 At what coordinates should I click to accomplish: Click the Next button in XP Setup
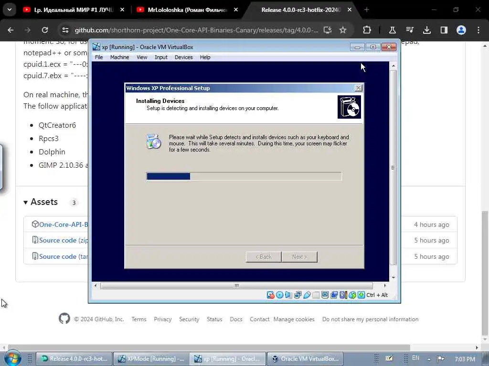tap(299, 257)
